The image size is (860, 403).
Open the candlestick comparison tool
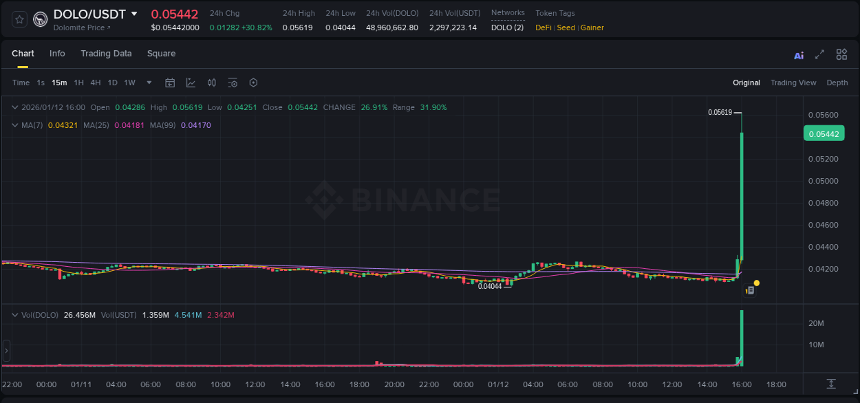click(x=211, y=83)
